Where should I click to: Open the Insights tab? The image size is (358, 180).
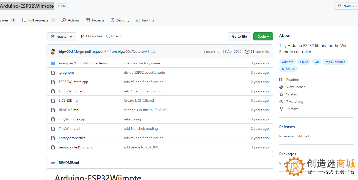(145, 20)
